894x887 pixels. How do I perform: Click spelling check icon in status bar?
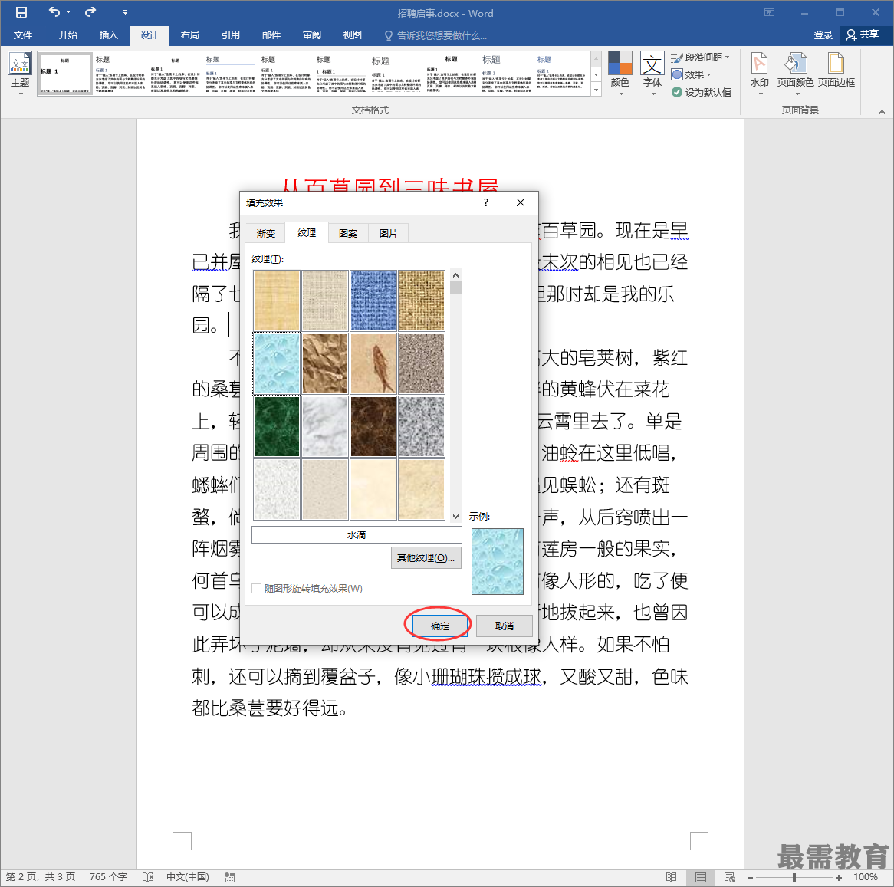[x=148, y=877]
